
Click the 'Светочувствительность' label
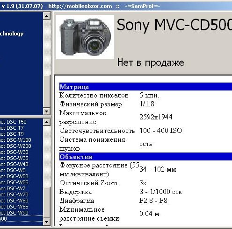[97, 131]
